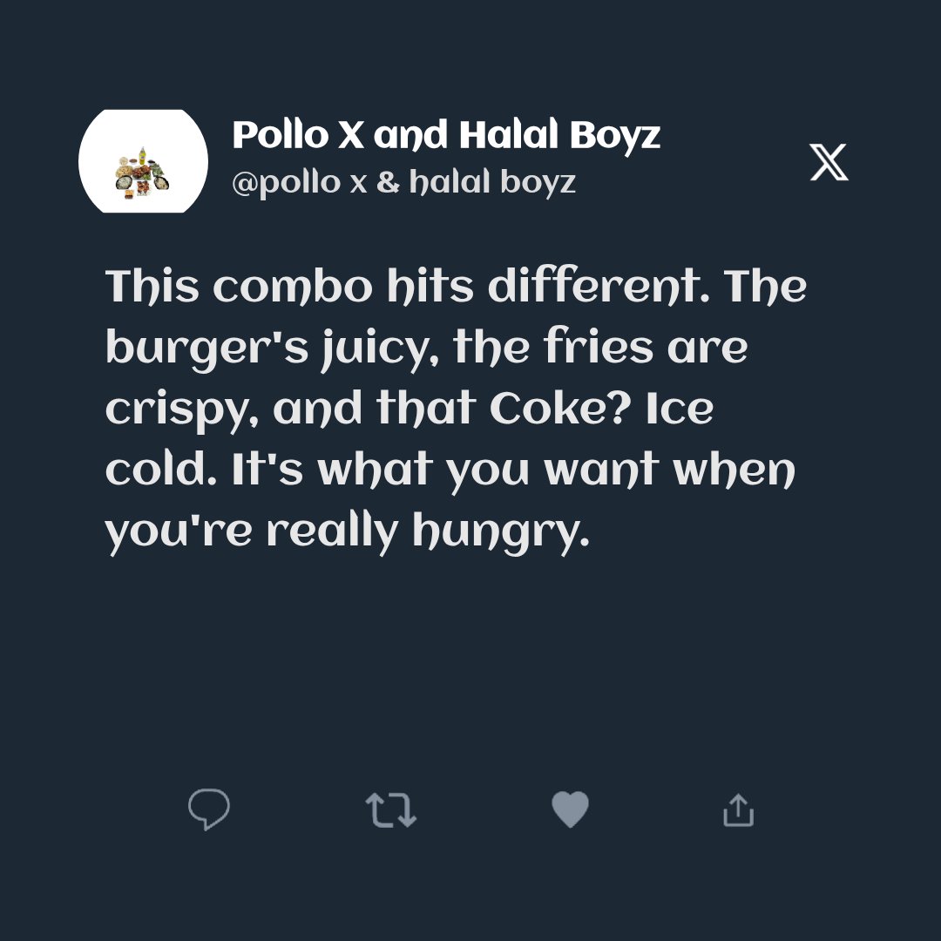Open the reply speech bubble icon
941x941 pixels.
209,809
